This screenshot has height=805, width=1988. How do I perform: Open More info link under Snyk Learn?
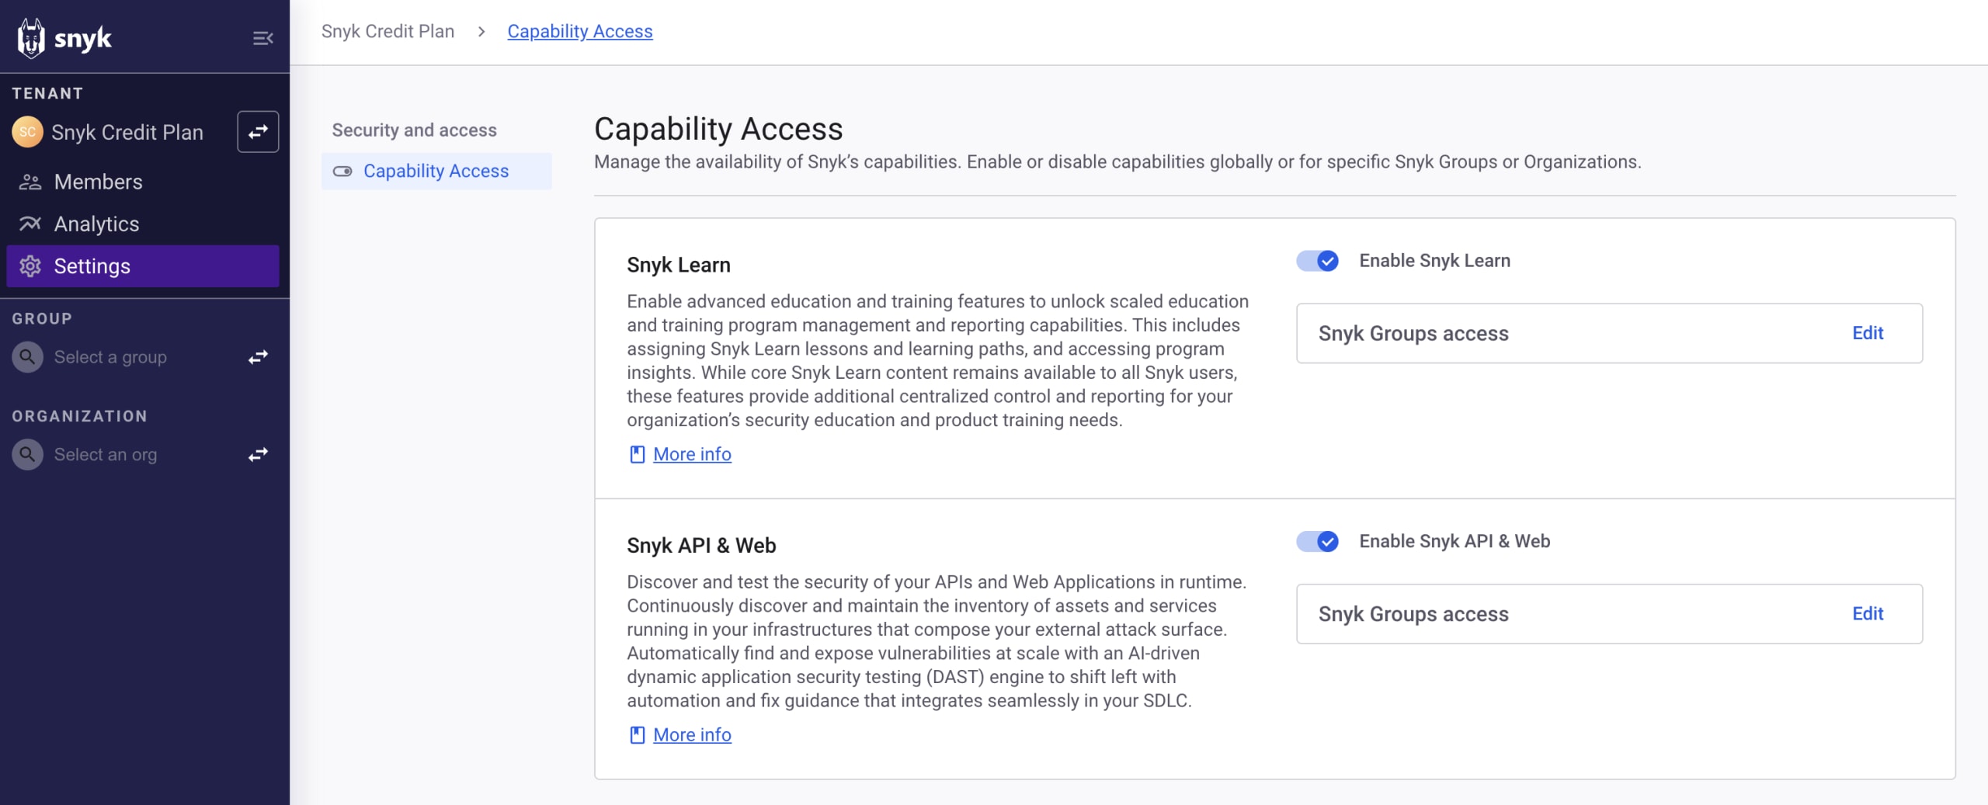point(692,454)
